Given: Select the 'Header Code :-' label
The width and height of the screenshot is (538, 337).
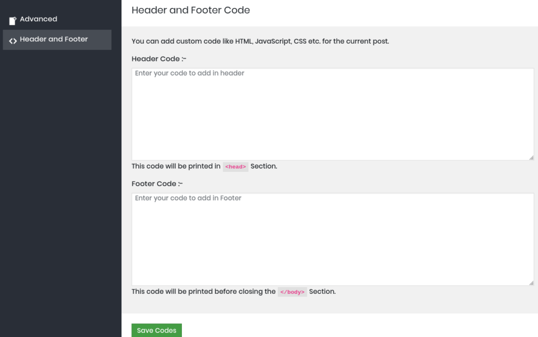Looking at the screenshot, I should (x=156, y=59).
